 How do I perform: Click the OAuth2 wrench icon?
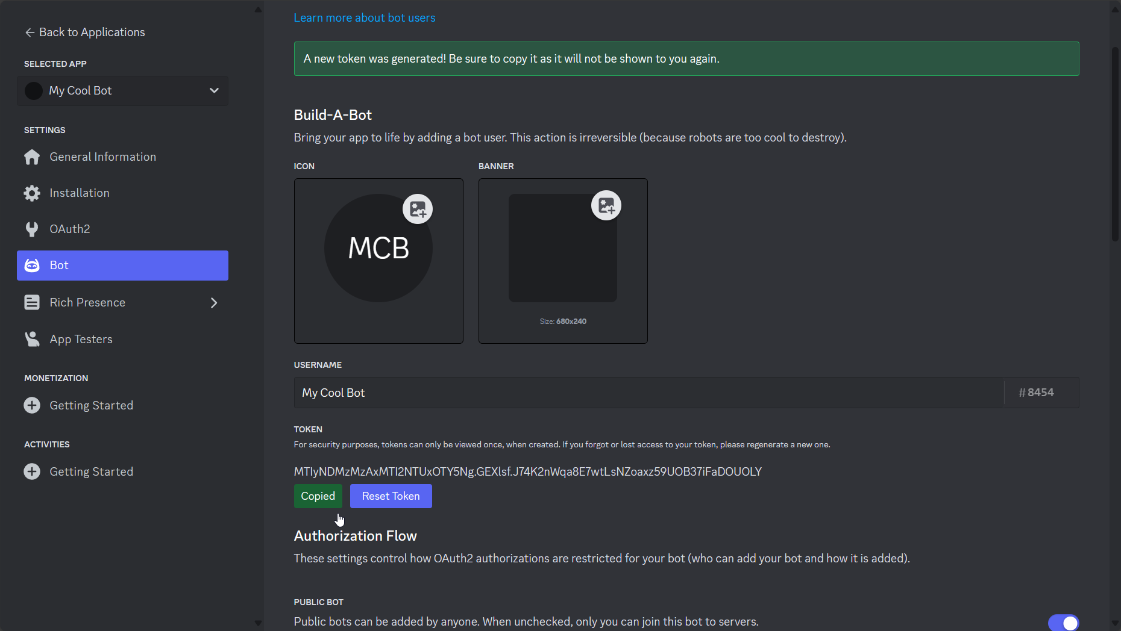pyautogui.click(x=32, y=229)
